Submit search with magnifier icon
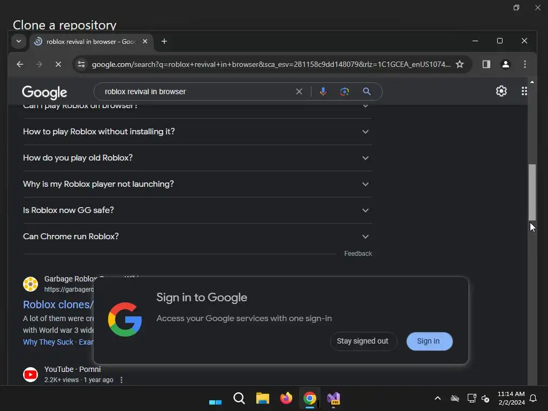 click(x=367, y=92)
